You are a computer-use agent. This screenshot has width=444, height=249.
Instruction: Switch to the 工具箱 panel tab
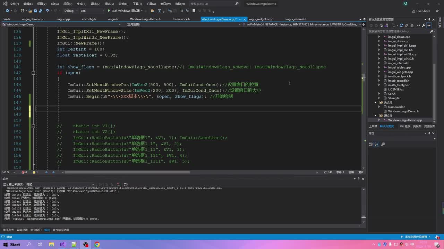[x=373, y=126]
